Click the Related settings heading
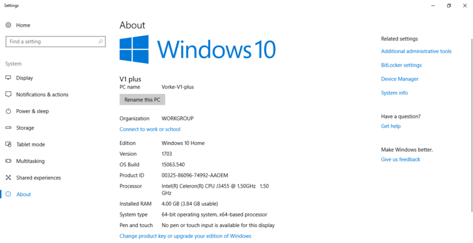This screenshot has height=243, width=473. point(400,38)
